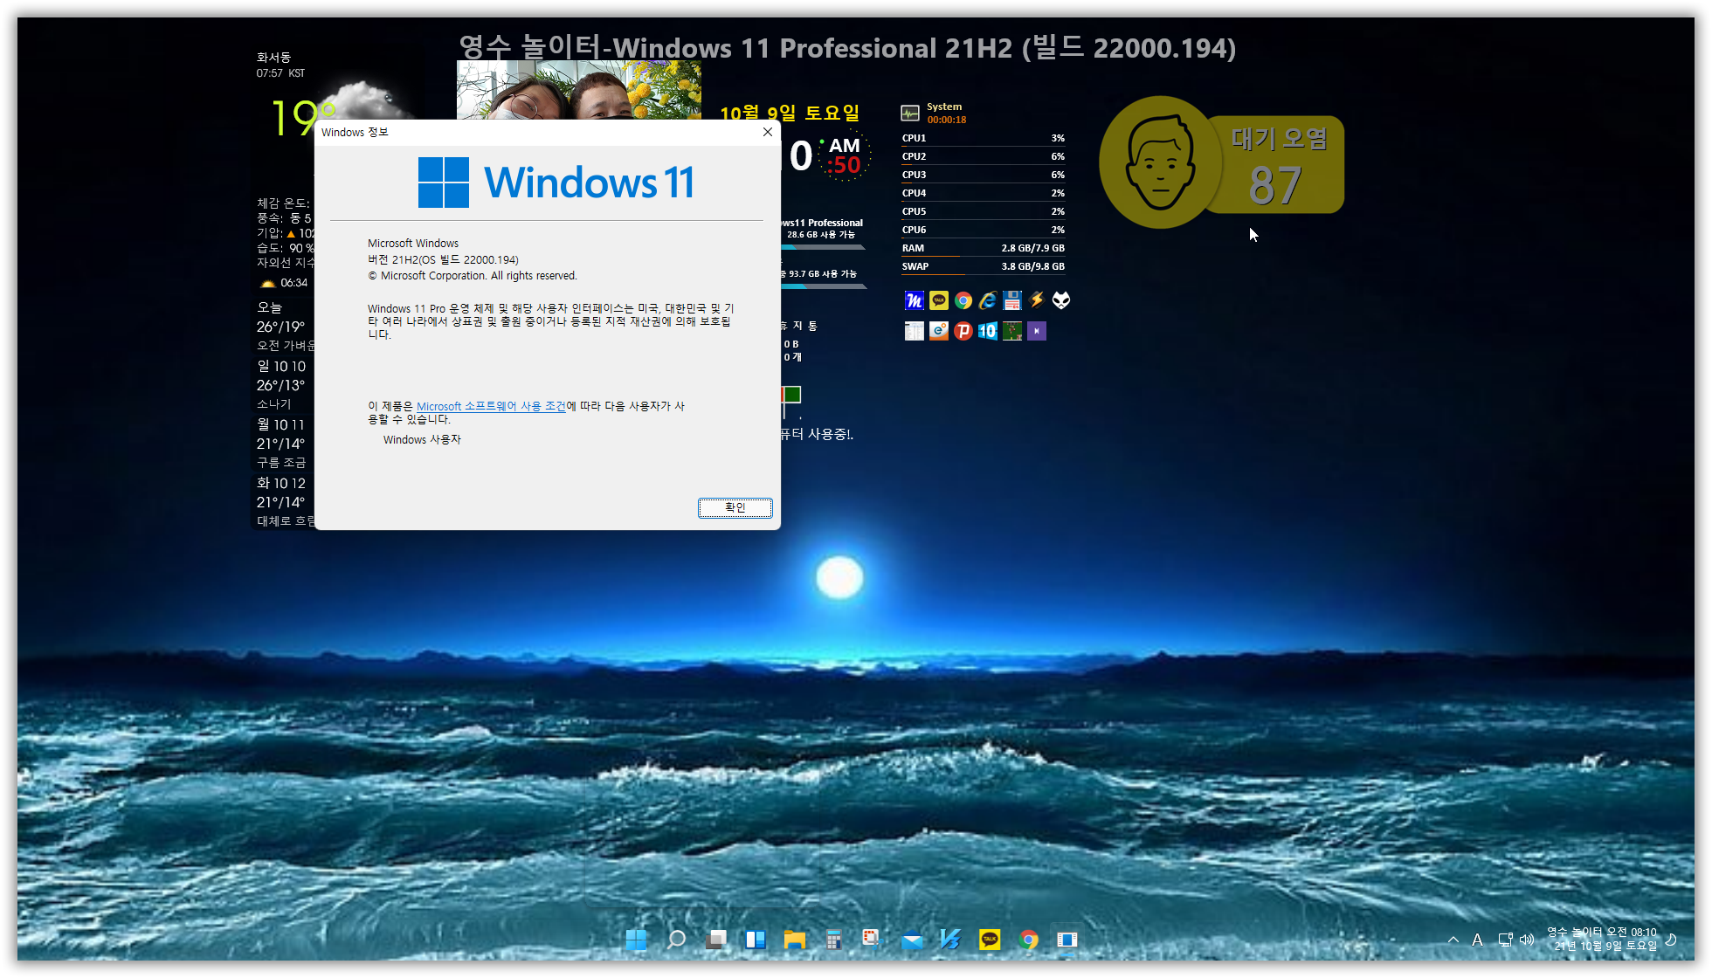Click the 19° current temperature in weather widget

pos(303,119)
